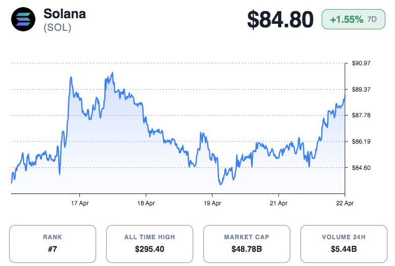Open the Rank #7 stat card

[x=53, y=243]
